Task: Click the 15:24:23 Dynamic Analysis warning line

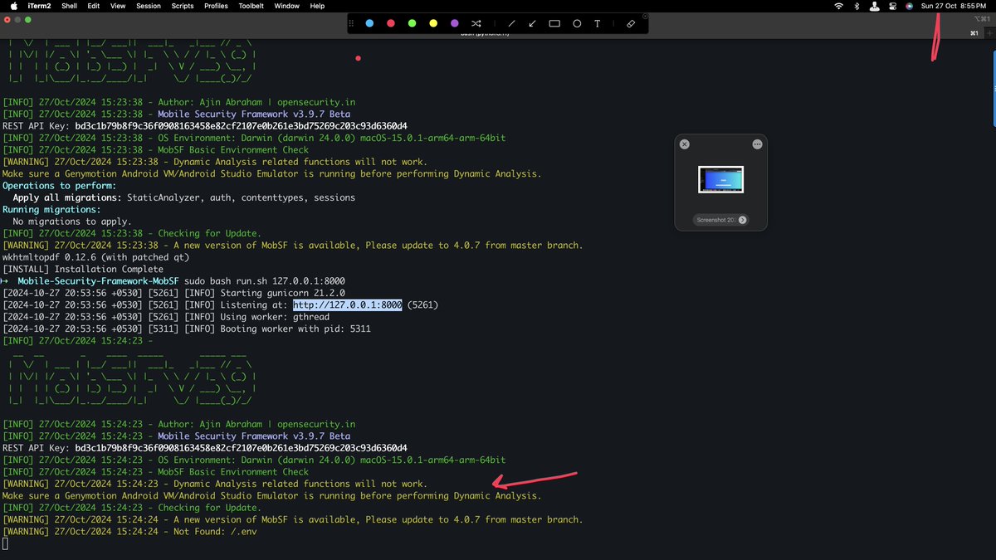Action: (215, 484)
